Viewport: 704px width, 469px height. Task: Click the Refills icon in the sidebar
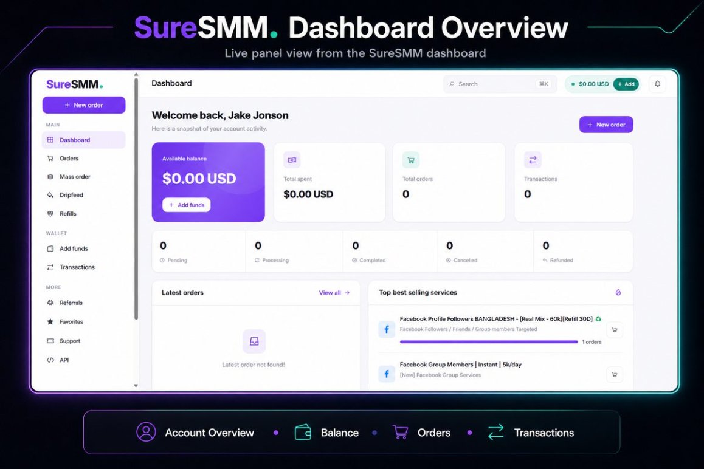tap(50, 214)
